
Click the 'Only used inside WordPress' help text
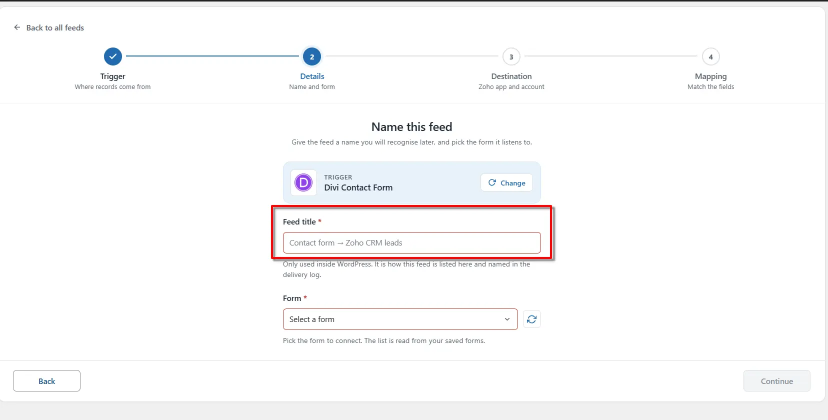(406, 269)
